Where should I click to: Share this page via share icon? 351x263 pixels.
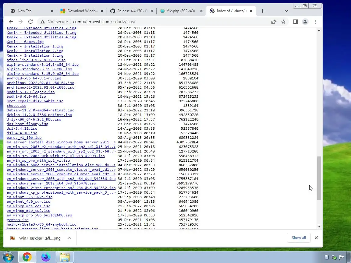point(274,22)
